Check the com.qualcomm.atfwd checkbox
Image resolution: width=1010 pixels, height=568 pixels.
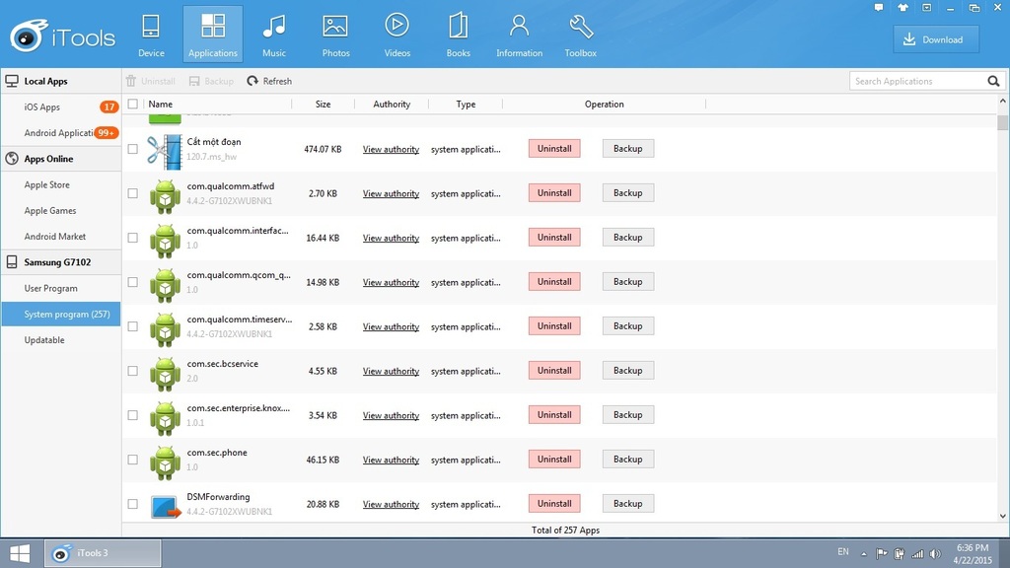133,193
